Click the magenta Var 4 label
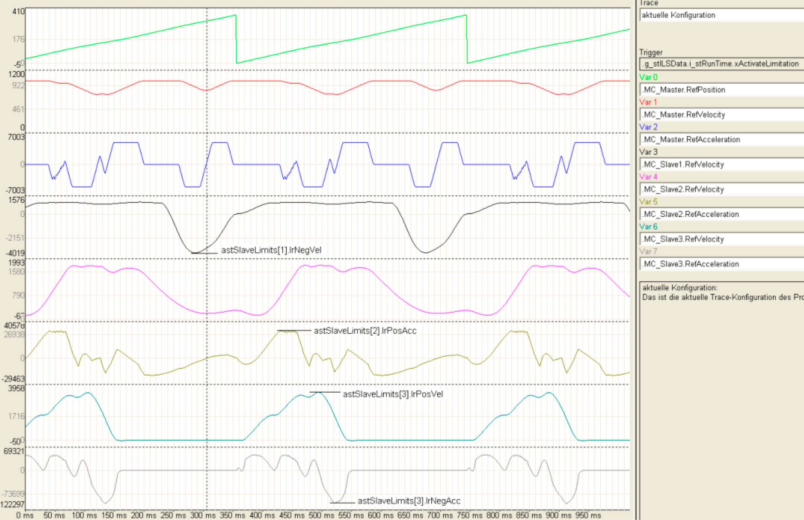Screen dimensions: 804x520 (x=648, y=177)
